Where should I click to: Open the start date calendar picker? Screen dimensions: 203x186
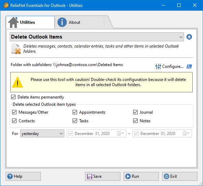coord(120,133)
